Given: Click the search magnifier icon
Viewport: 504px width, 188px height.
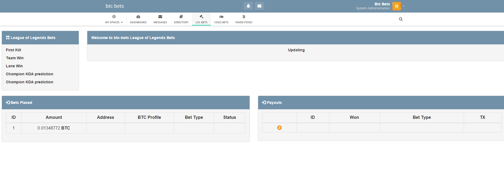Looking at the screenshot, I should [x=401, y=19].
